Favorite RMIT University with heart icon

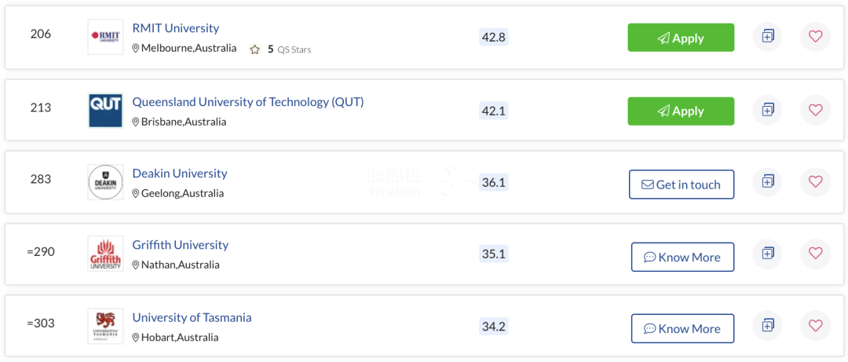pos(815,37)
